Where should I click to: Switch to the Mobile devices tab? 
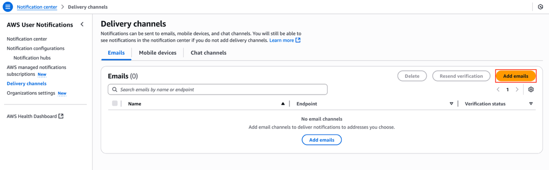click(x=157, y=53)
